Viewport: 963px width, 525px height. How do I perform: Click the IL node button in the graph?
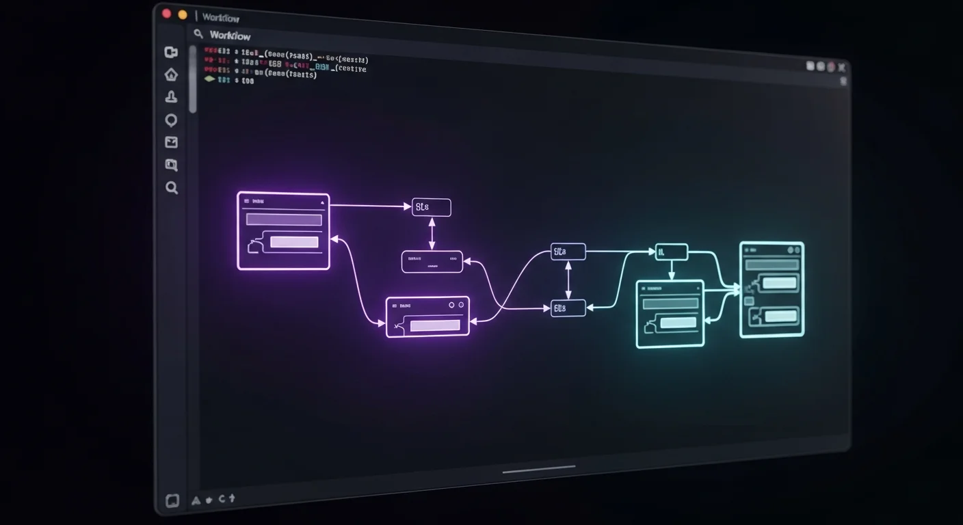point(671,251)
